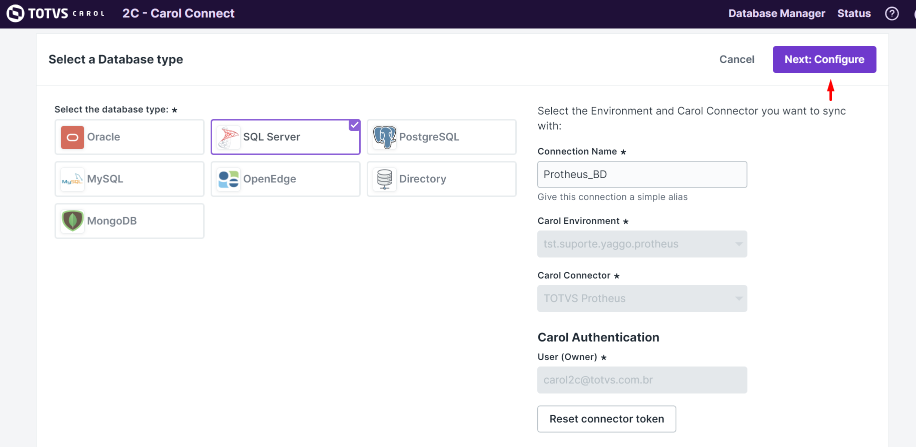Open the Carol Environment dropdown

tap(642, 244)
